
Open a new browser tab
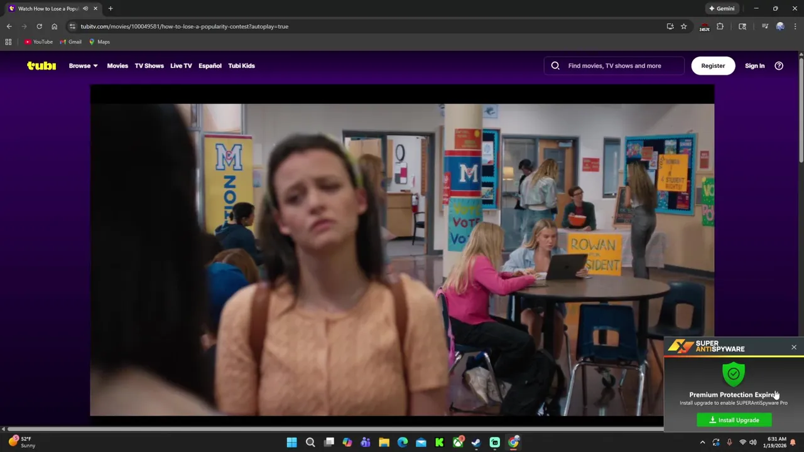[x=111, y=9]
